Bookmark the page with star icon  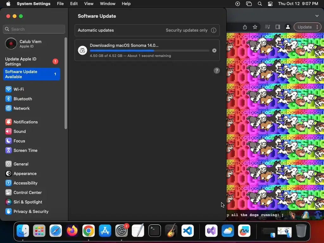pyautogui.click(x=255, y=27)
